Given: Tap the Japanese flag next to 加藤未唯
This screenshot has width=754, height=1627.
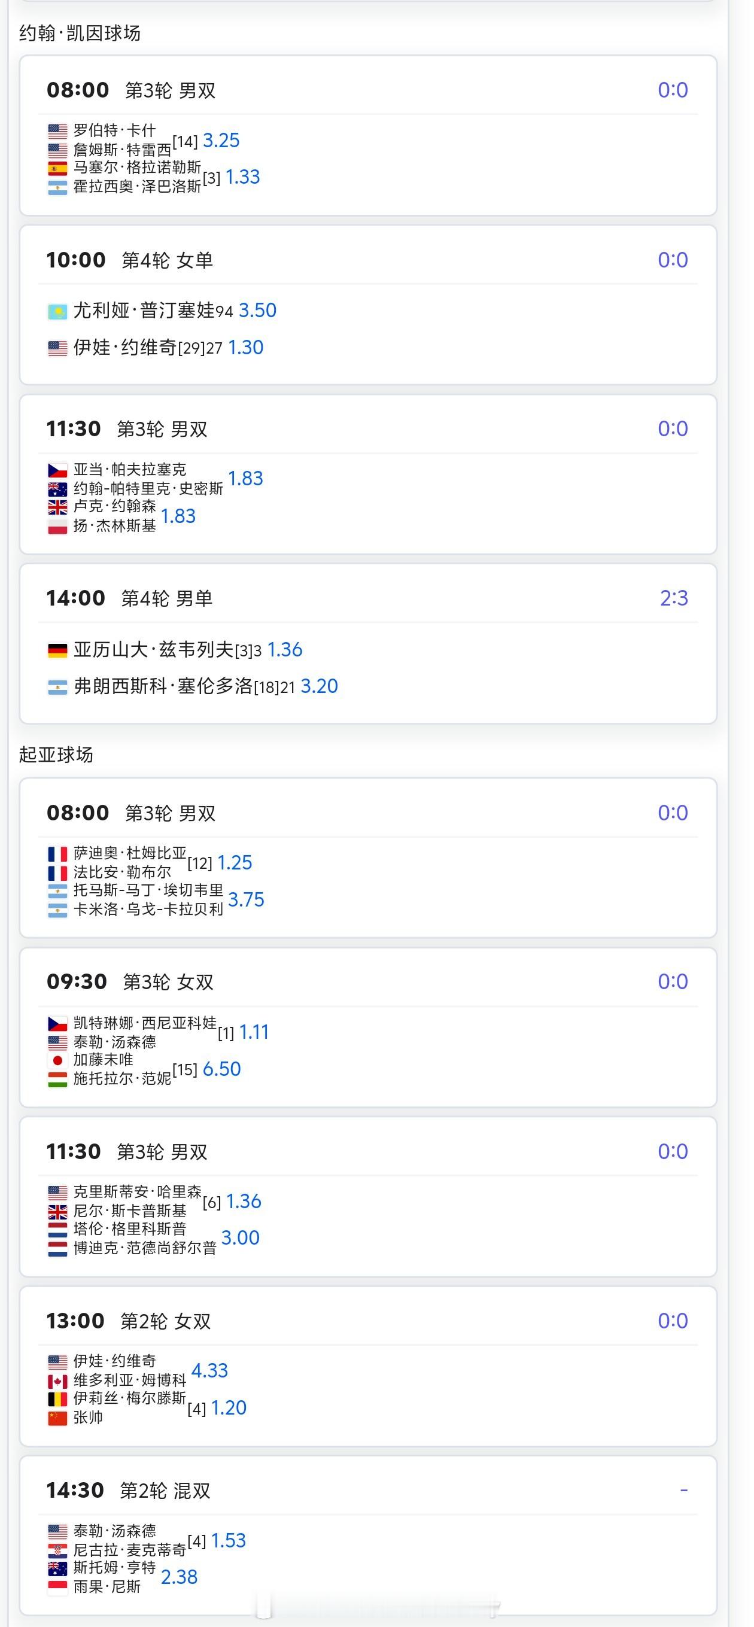Looking at the screenshot, I should coord(57,1060).
